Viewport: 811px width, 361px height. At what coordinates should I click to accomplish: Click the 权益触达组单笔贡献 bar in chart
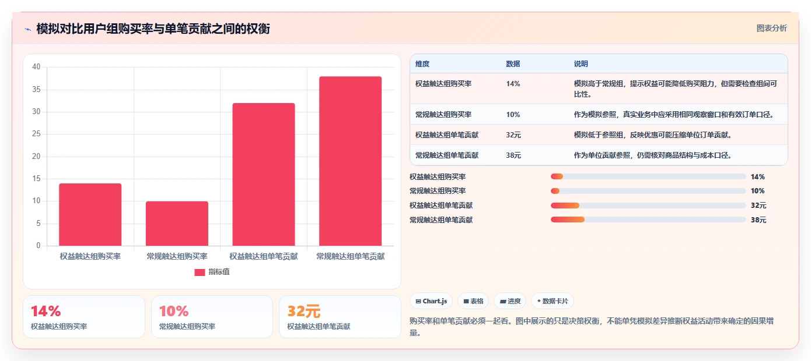coord(264,175)
